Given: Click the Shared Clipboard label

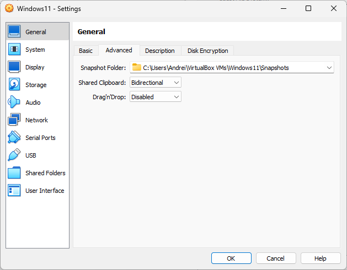Looking at the screenshot, I should click(x=102, y=83).
